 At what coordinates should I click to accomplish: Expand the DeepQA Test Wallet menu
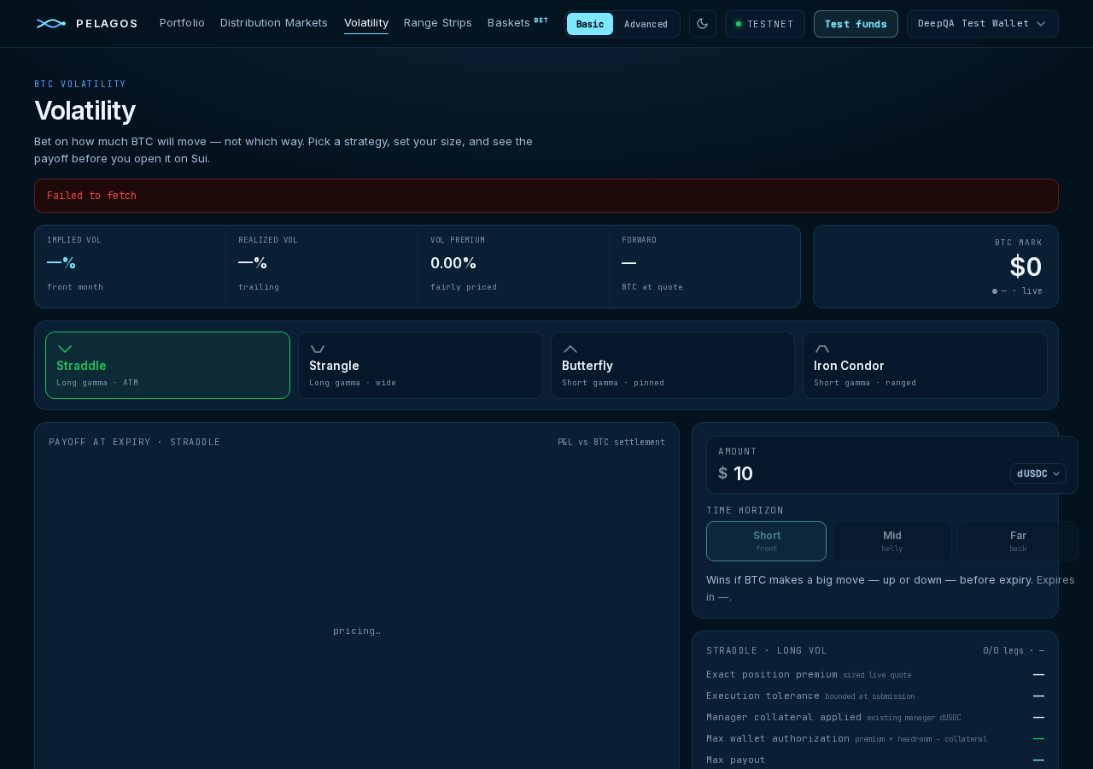pos(983,24)
